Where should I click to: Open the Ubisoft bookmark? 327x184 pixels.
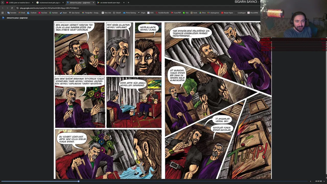point(117,13)
